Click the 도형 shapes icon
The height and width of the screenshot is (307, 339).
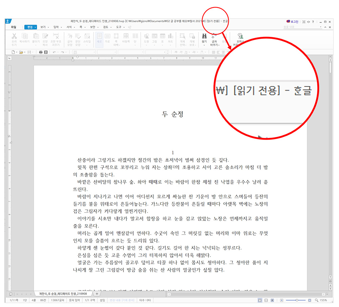coord(146,36)
